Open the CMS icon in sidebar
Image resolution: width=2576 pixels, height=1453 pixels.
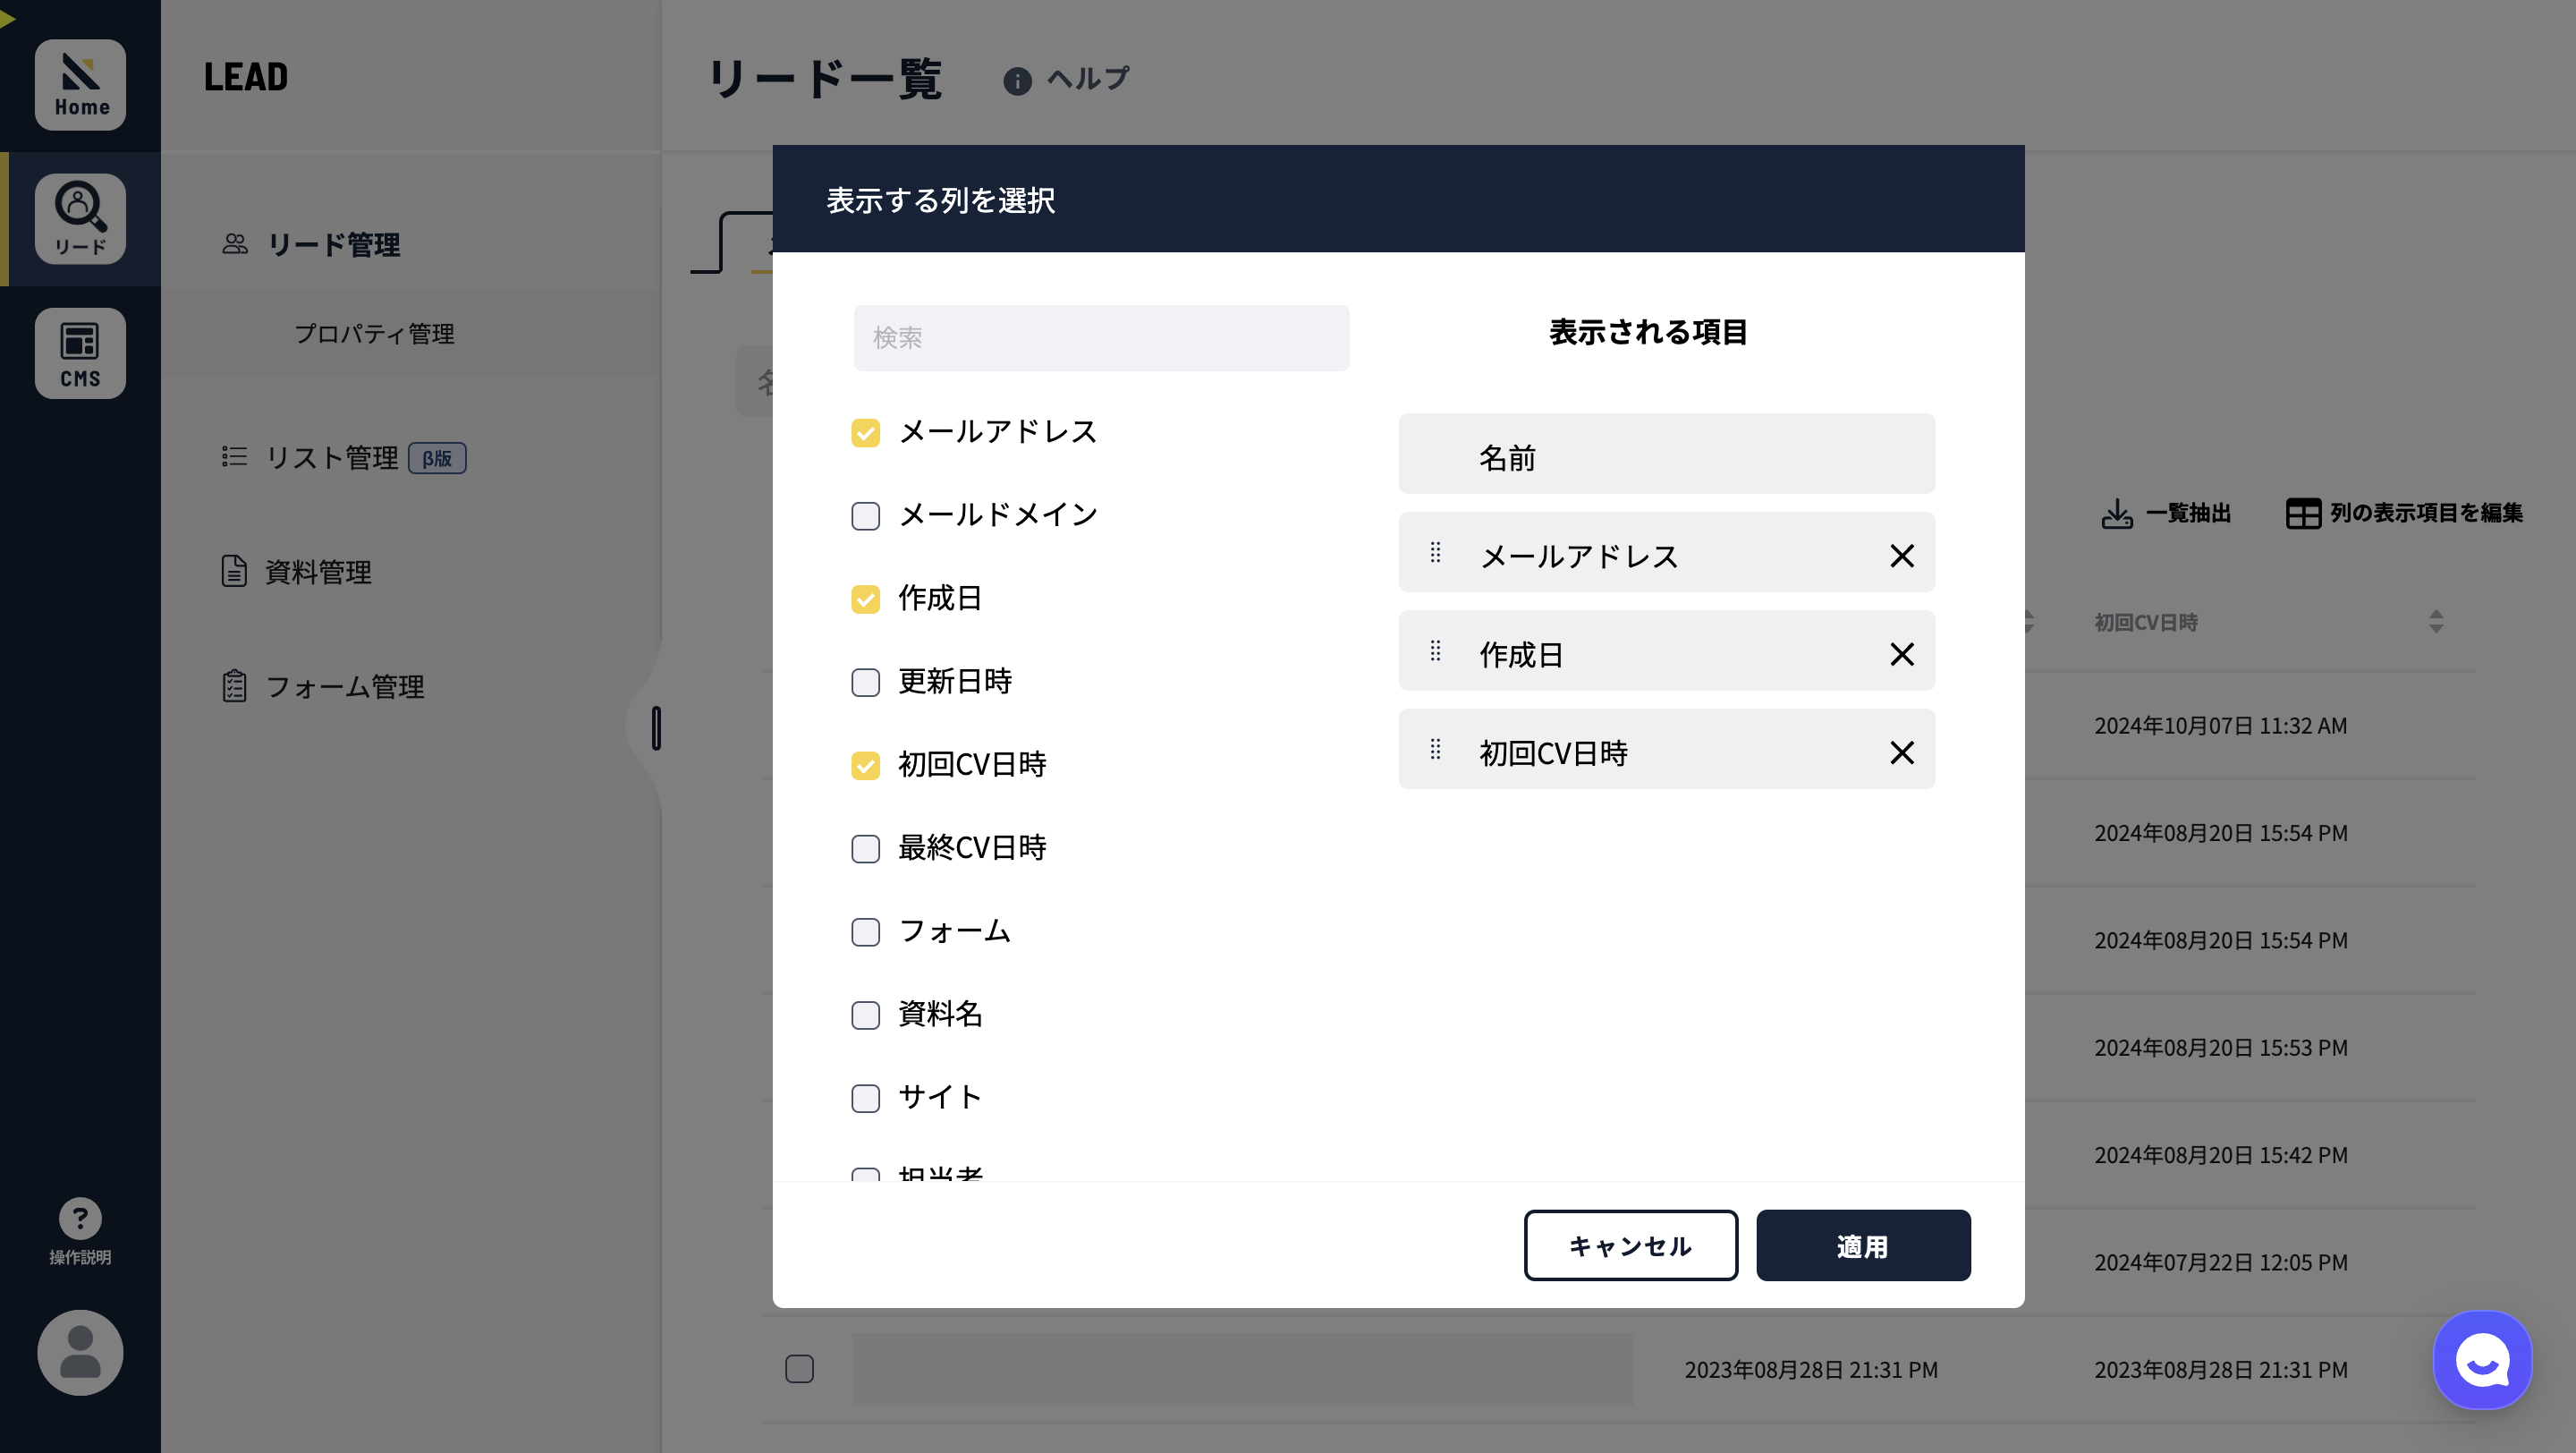pyautogui.click(x=80, y=353)
